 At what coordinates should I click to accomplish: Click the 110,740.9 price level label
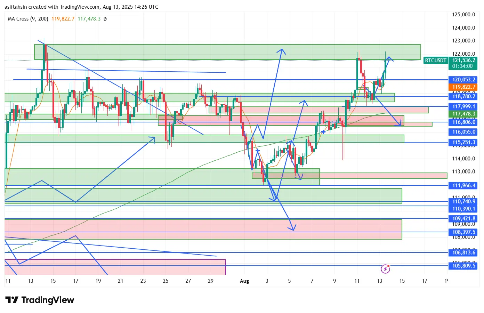tap(463, 201)
